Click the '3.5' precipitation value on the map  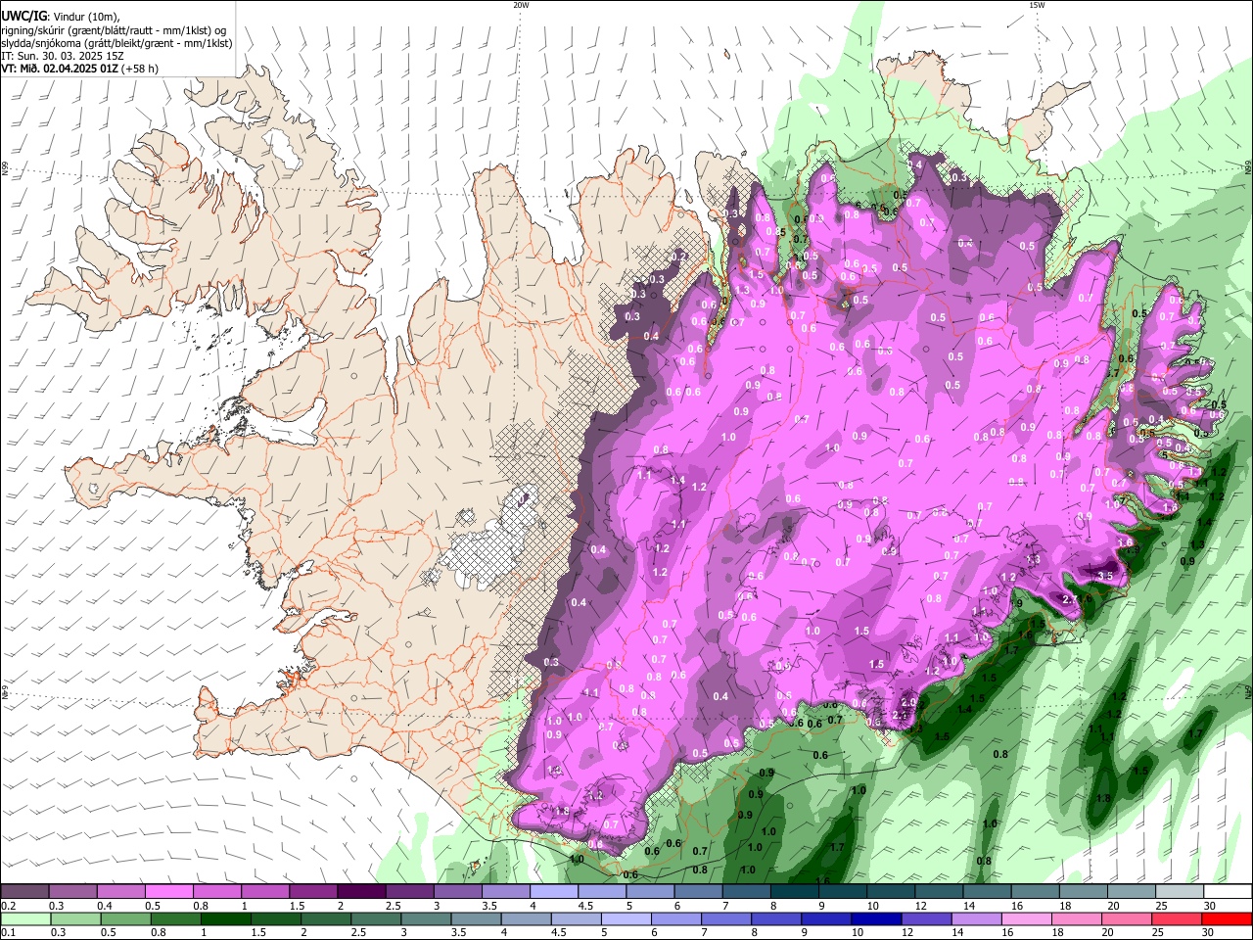coord(1106,576)
